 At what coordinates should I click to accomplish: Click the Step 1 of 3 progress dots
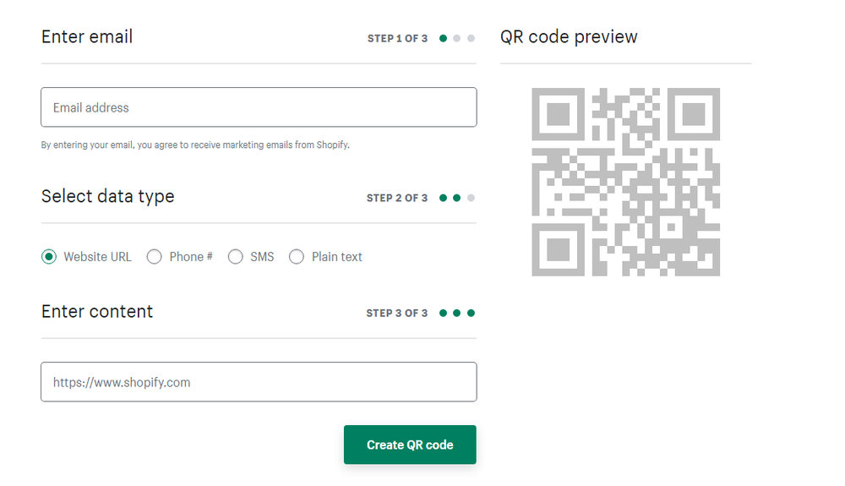coord(457,38)
